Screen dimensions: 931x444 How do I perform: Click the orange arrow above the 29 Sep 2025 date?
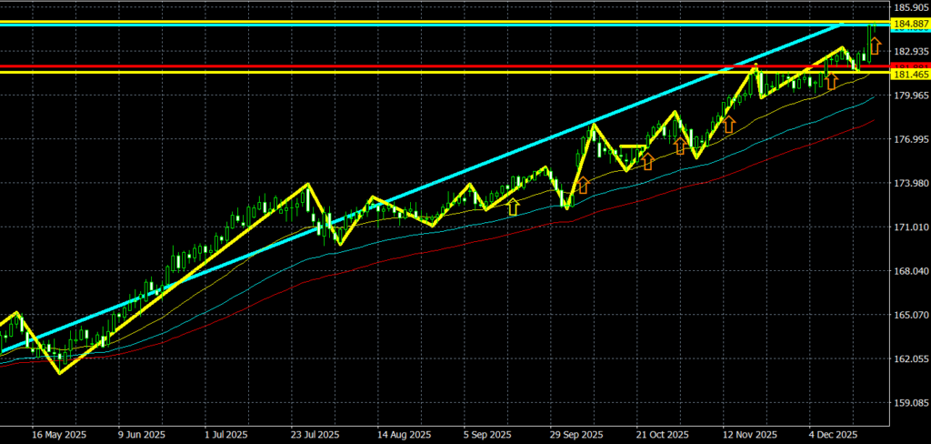click(583, 185)
